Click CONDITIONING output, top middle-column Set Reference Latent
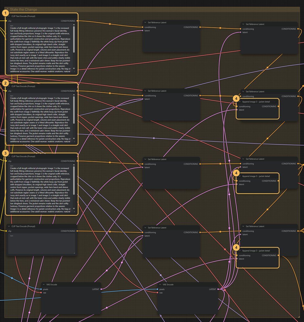This screenshot has width=304, height=322. [200, 27]
